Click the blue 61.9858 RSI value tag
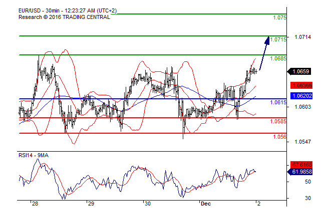This screenshot has height=215, width=326. point(300,172)
